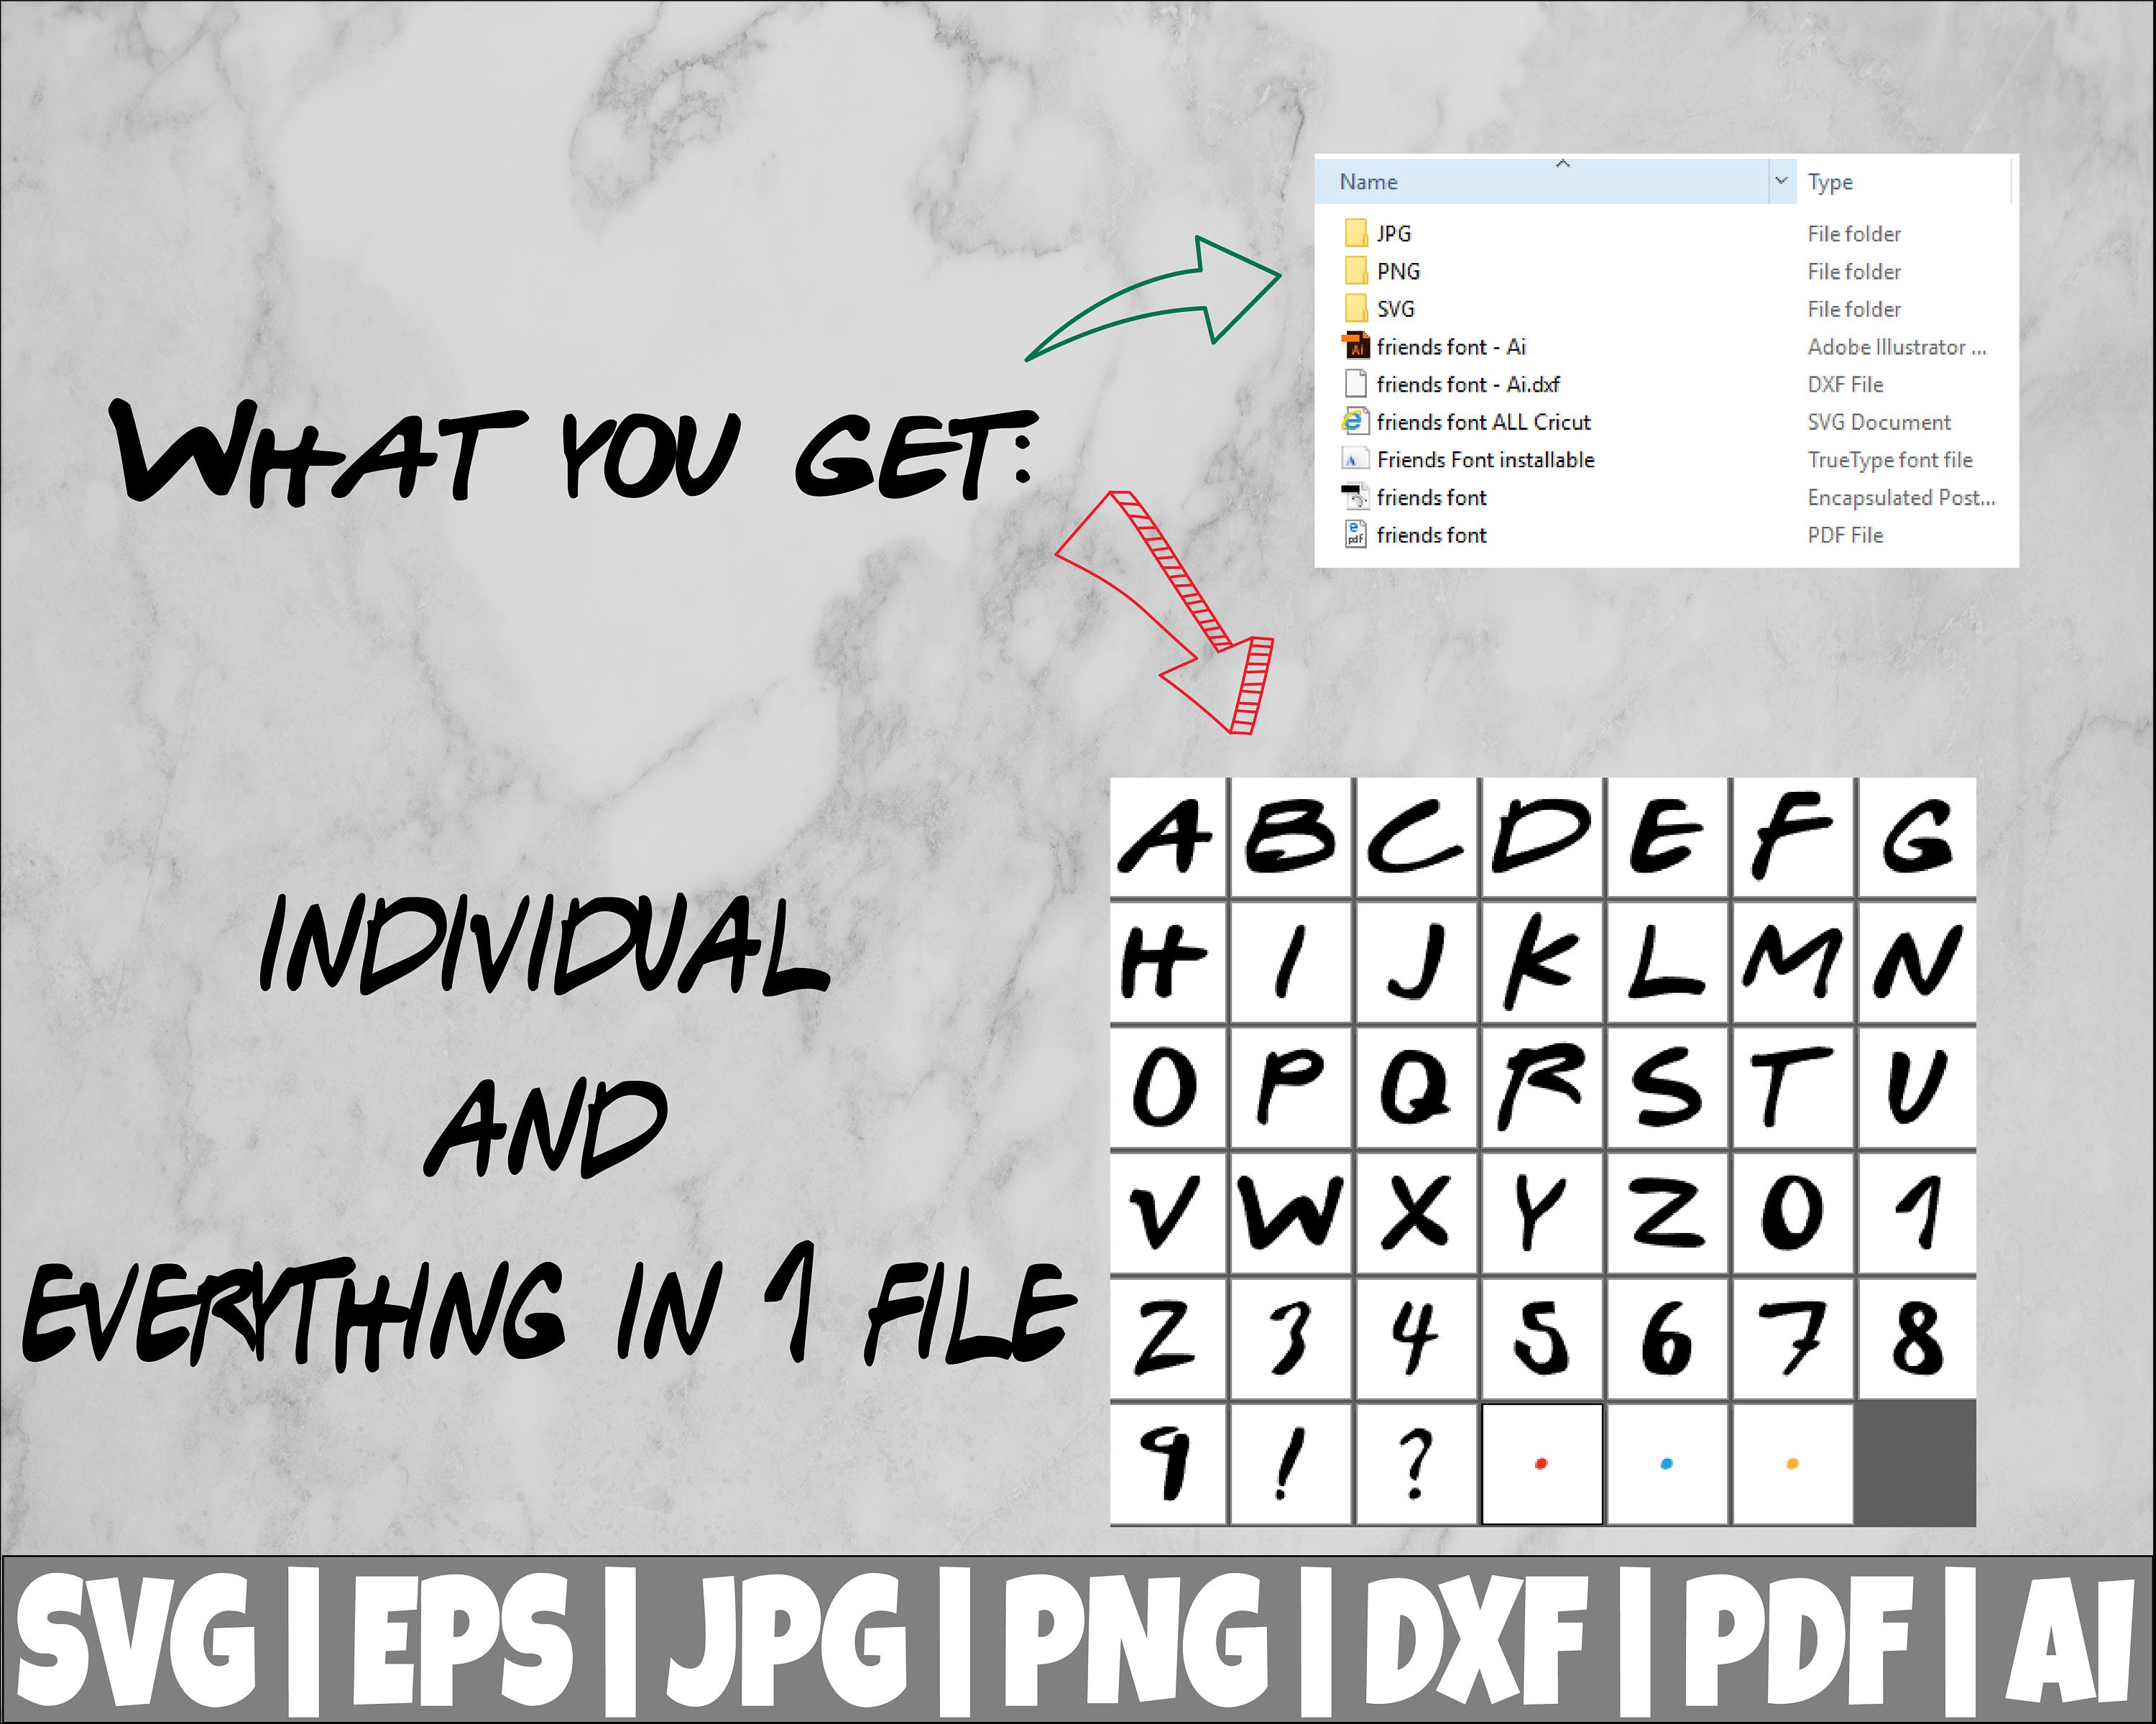
Task: Sort files by the Name column header
Action: click(1370, 181)
